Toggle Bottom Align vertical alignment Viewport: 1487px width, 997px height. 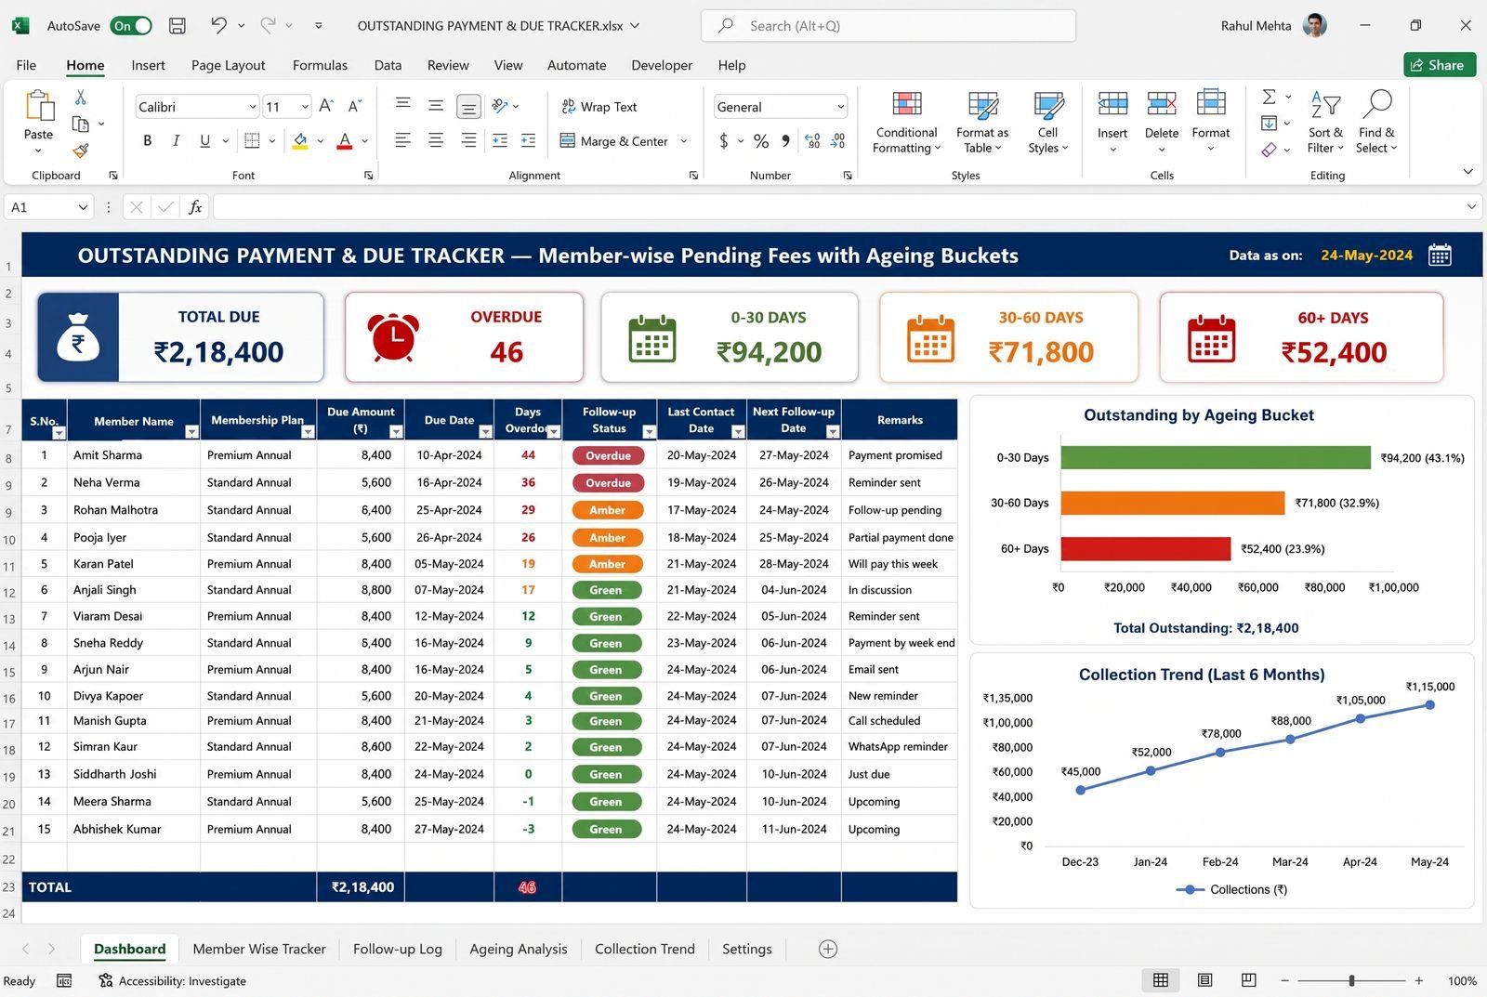469,107
